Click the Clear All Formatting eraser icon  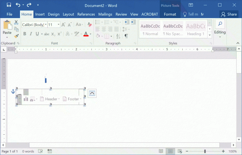pyautogui.click(x=90, y=25)
